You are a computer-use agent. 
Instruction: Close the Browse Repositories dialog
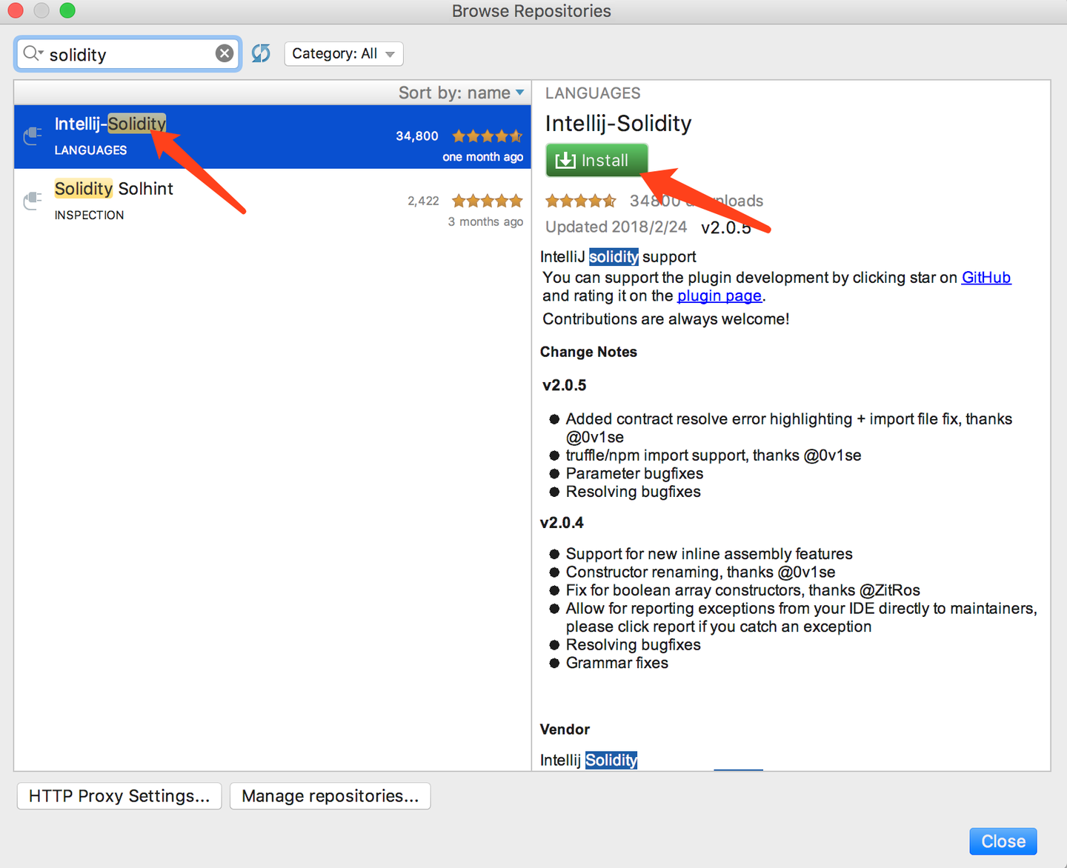point(1003,841)
